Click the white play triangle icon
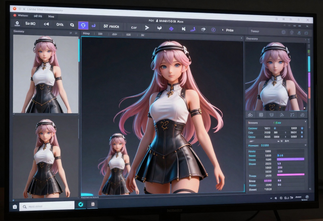Viewport: 323px width, 221px height. (147, 28)
